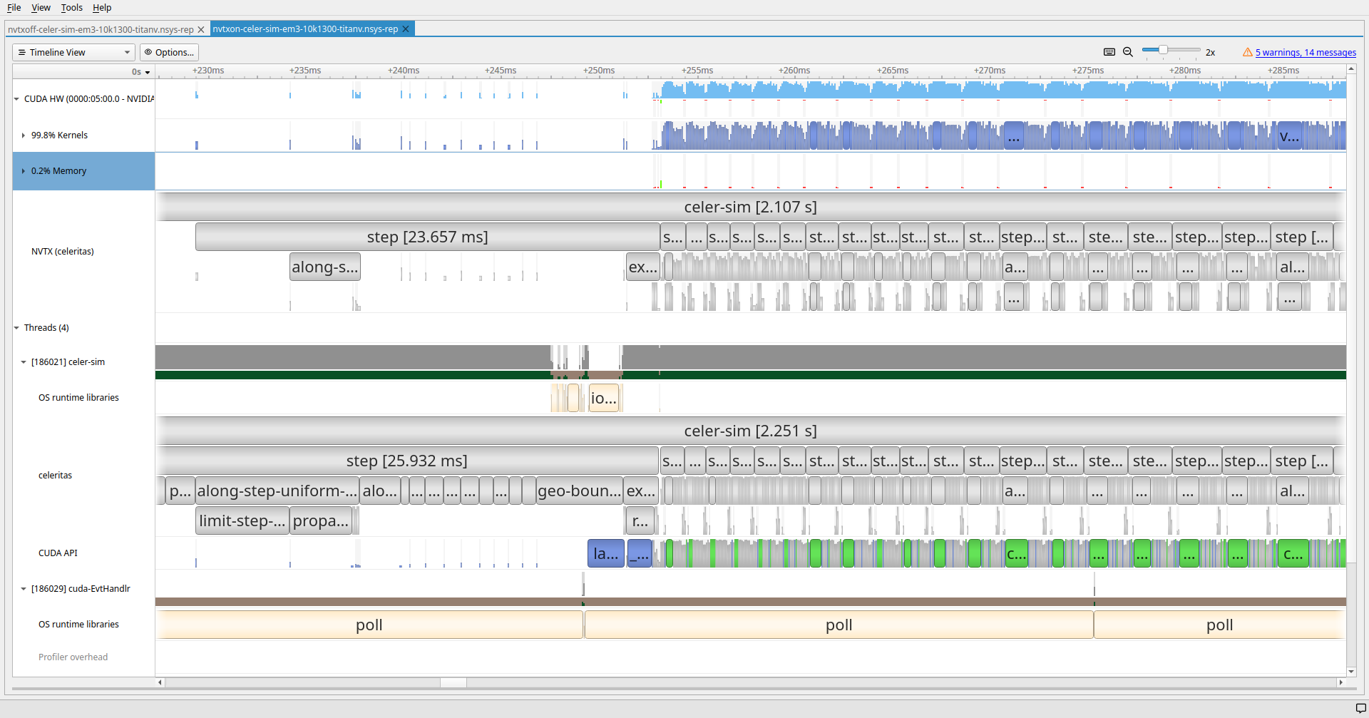Open the Timeline View dropdown
Screen dimensions: 1369x718
[73, 52]
